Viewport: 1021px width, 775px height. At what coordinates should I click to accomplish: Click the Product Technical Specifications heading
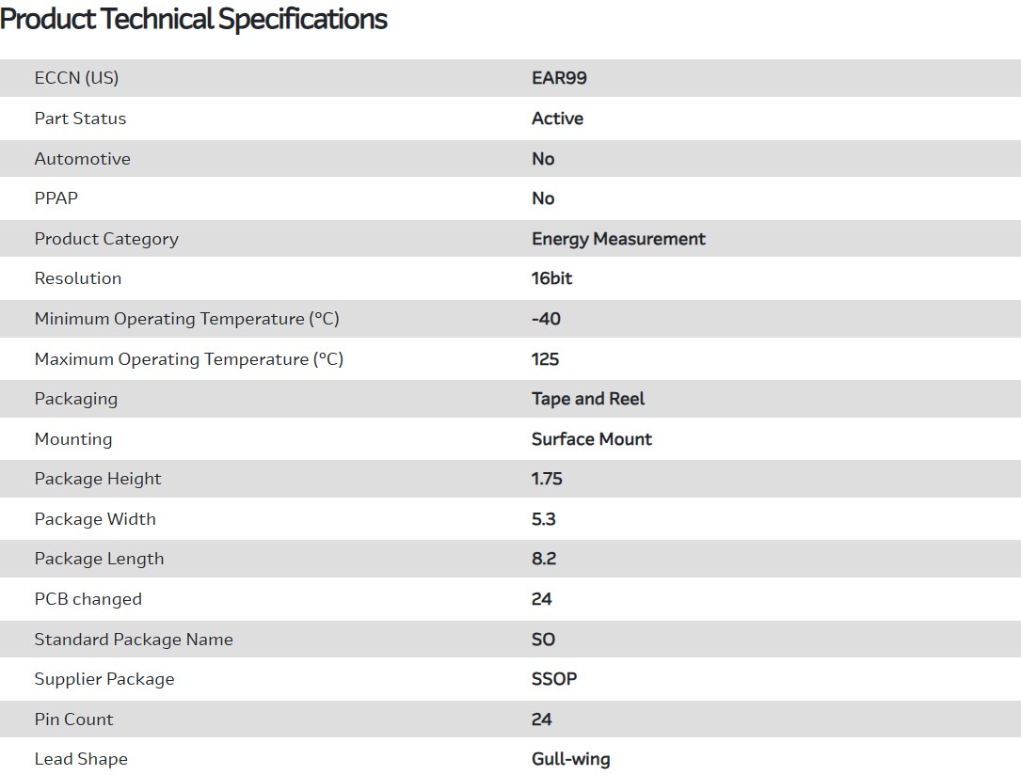[x=194, y=19]
